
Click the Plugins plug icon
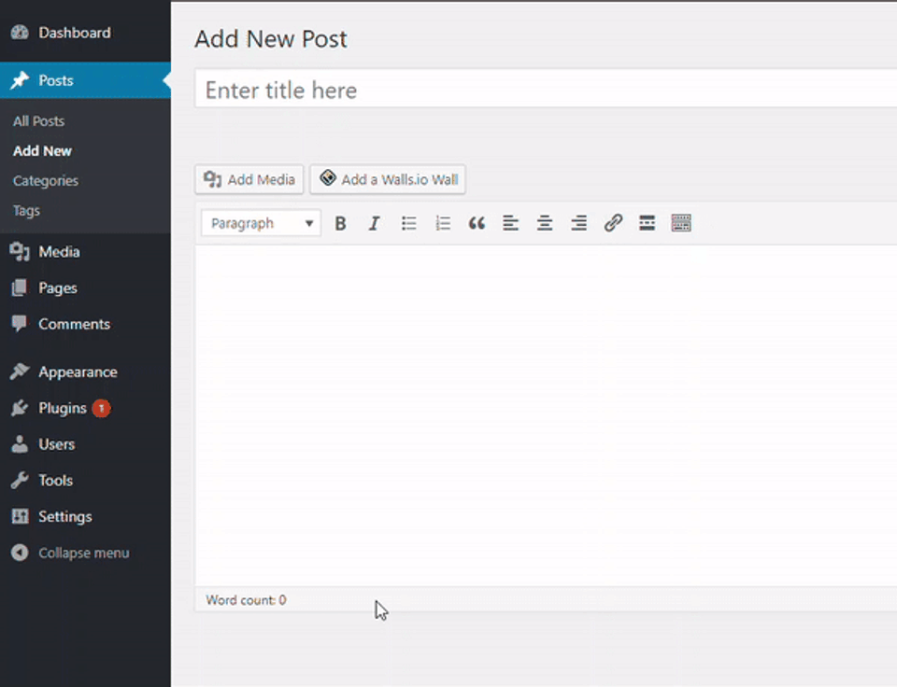pyautogui.click(x=20, y=408)
